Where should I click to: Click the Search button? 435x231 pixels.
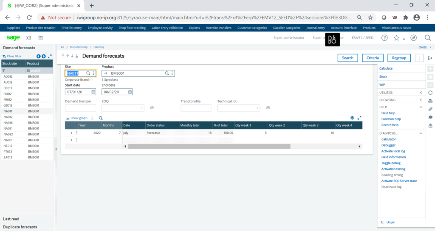pos(347,58)
